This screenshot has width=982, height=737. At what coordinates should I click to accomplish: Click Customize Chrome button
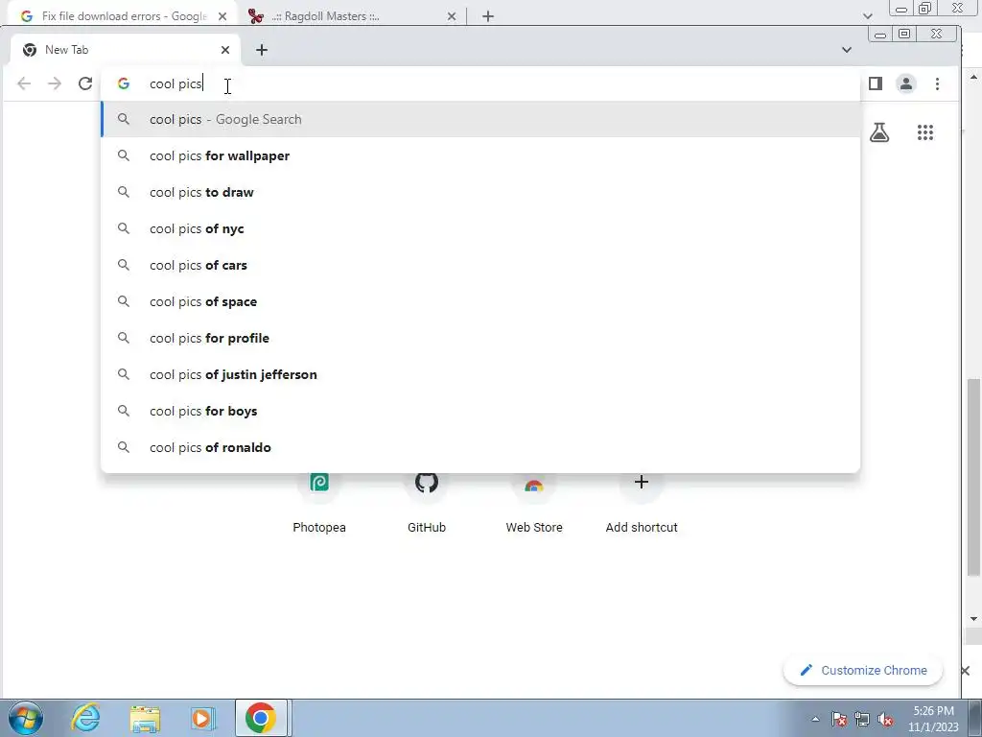click(x=863, y=670)
